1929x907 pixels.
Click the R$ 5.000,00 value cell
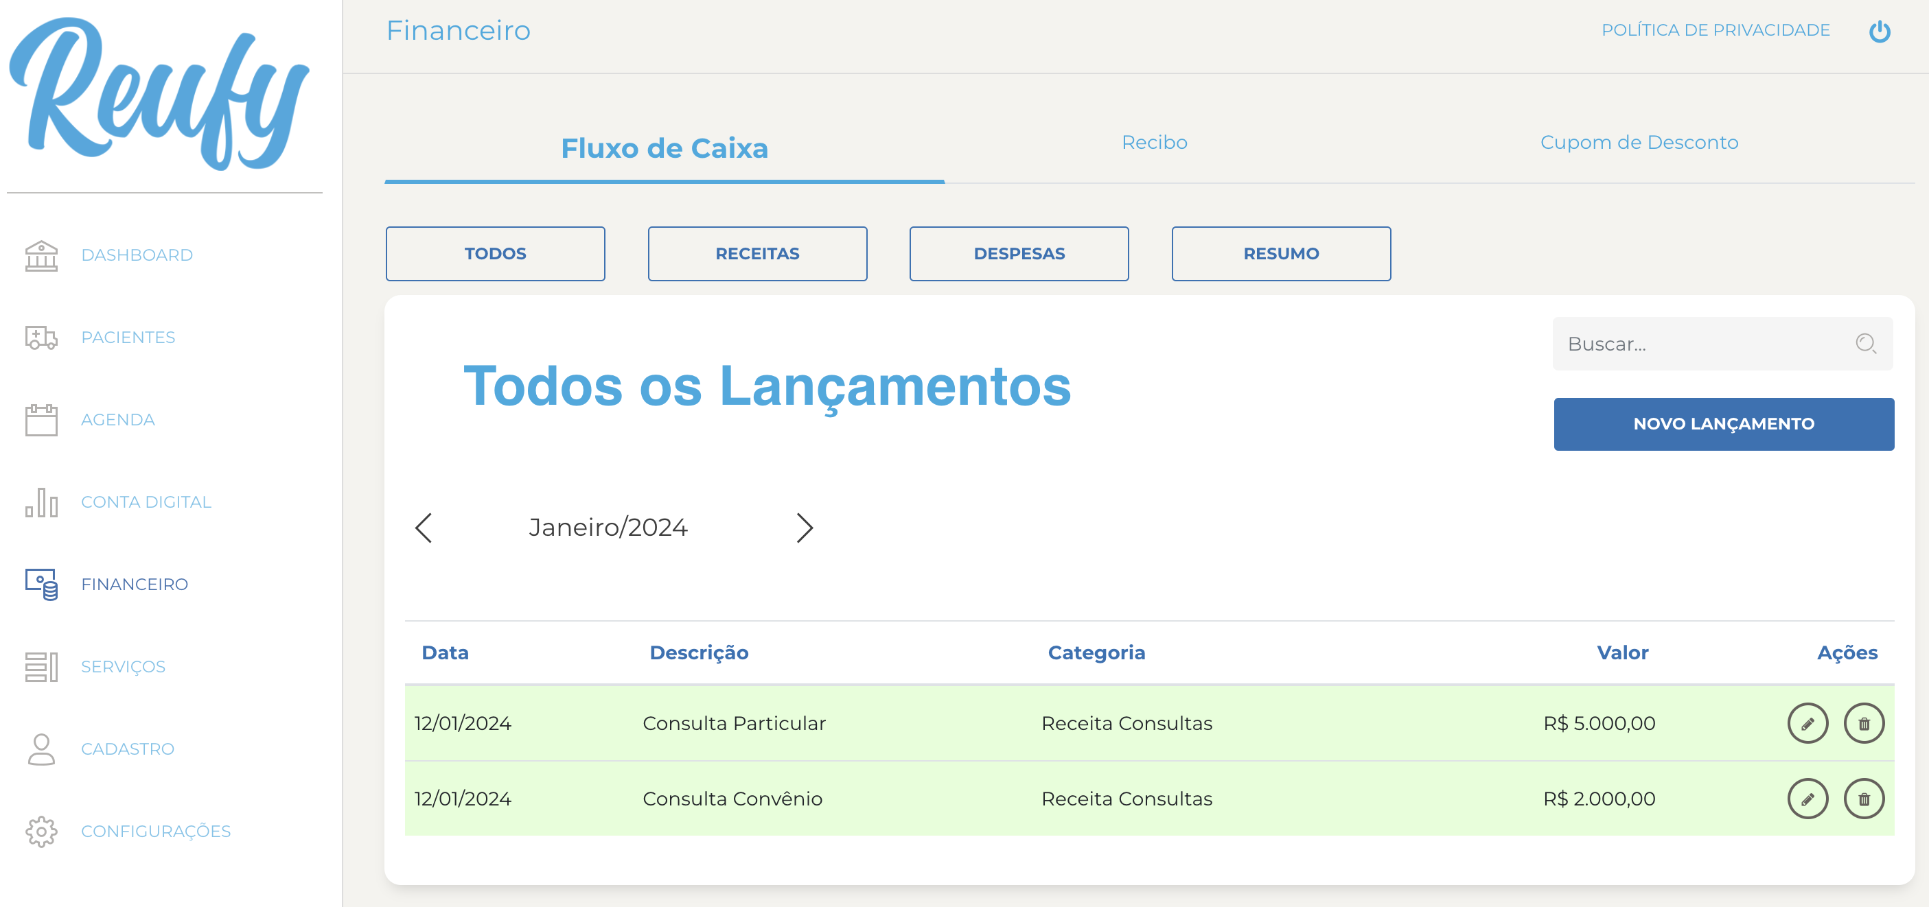(1599, 723)
